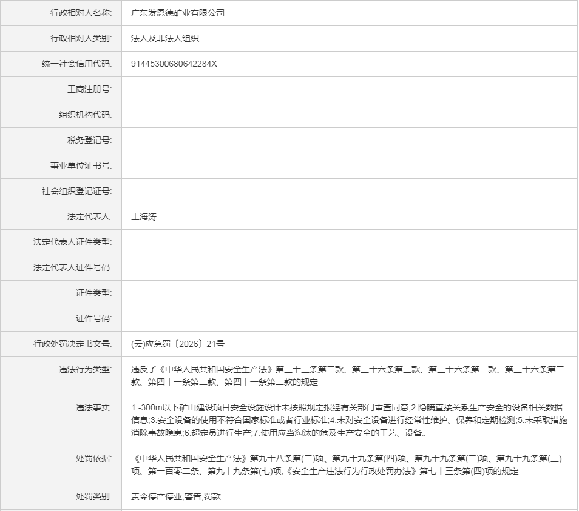The height and width of the screenshot is (511, 579).
Task: Select violation type text starting 违反了《中华人民共和国安全生产法》
Action: click(348, 376)
